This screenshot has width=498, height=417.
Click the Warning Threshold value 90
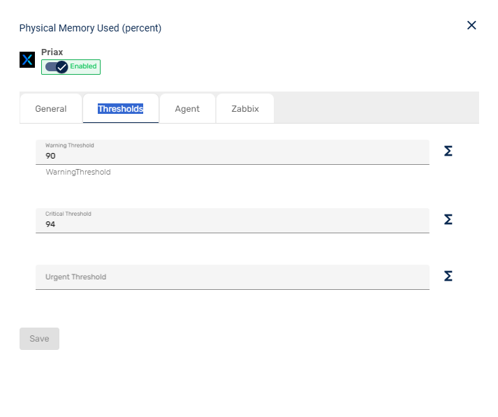tap(51, 156)
